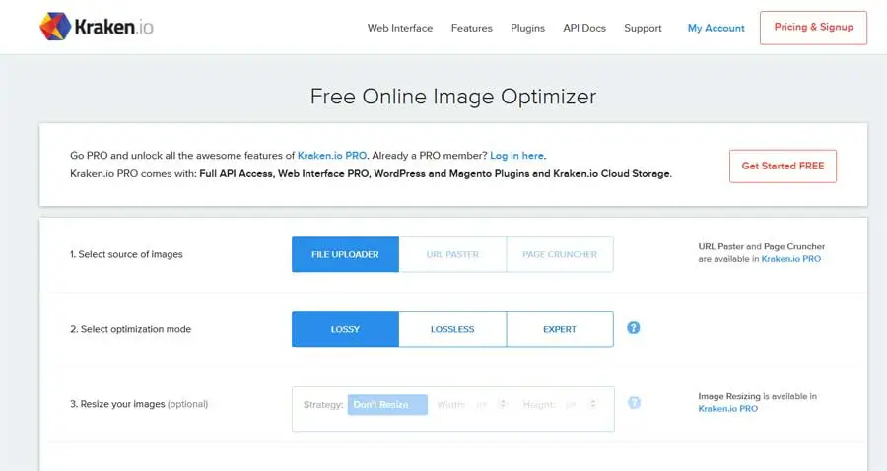This screenshot has width=887, height=471.
Task: Click the Height stepper field
Action: click(x=580, y=404)
